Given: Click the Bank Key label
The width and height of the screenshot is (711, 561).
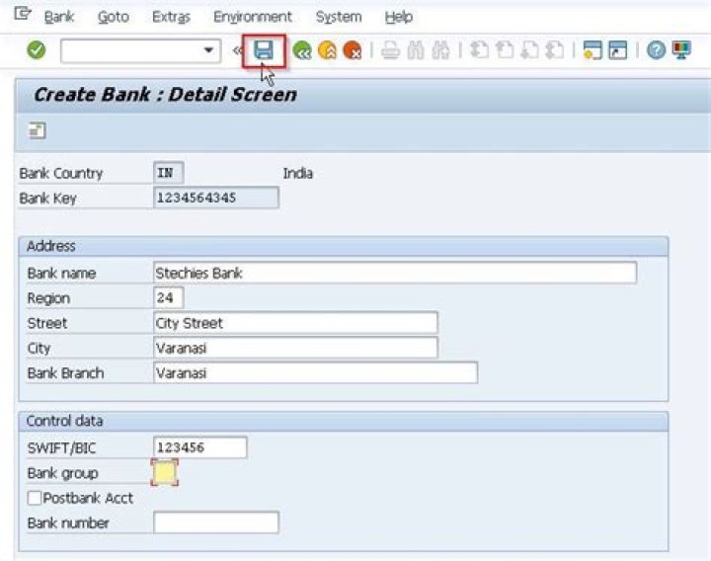Looking at the screenshot, I should click(47, 199).
